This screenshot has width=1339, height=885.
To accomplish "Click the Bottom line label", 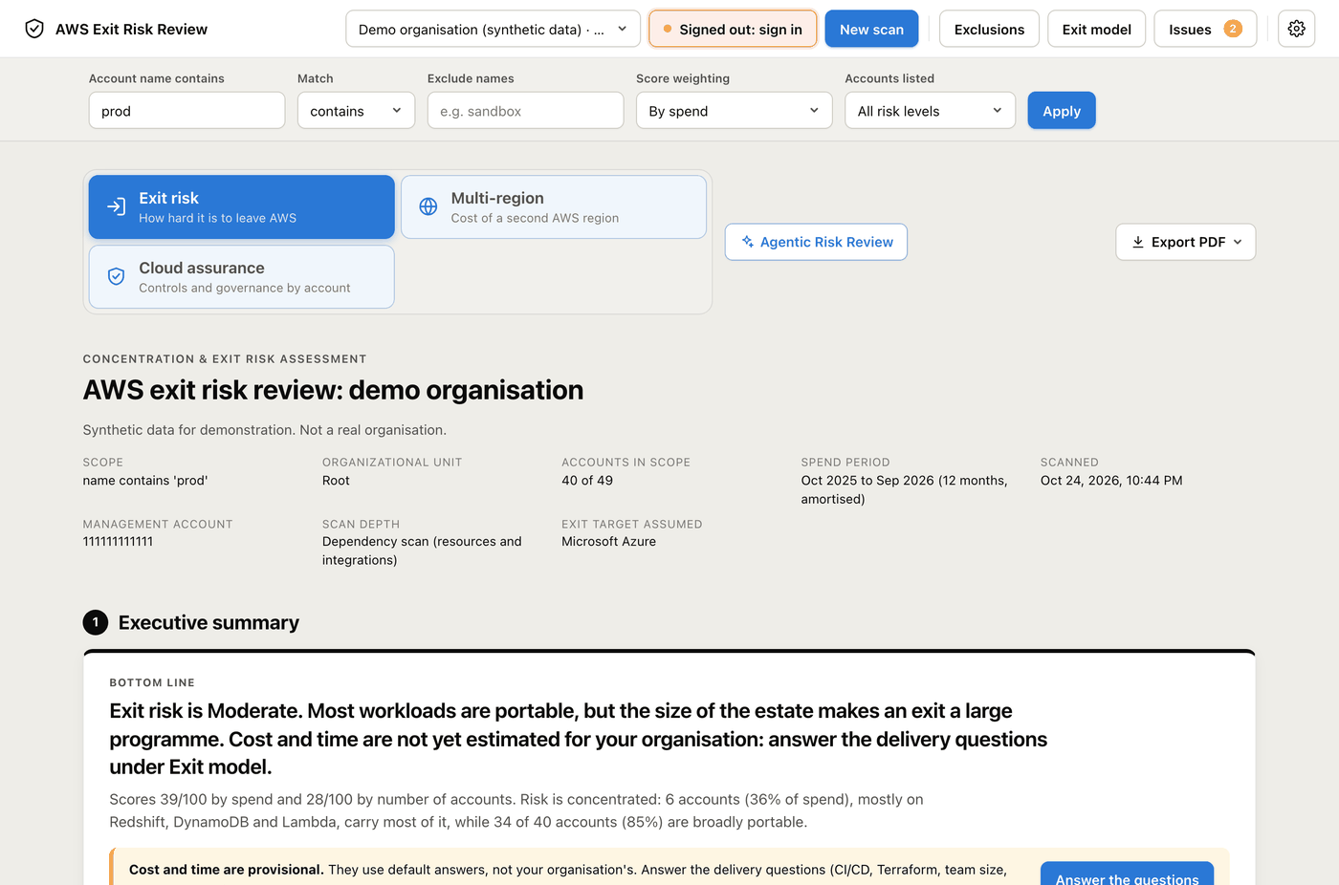I will pyautogui.click(x=152, y=682).
